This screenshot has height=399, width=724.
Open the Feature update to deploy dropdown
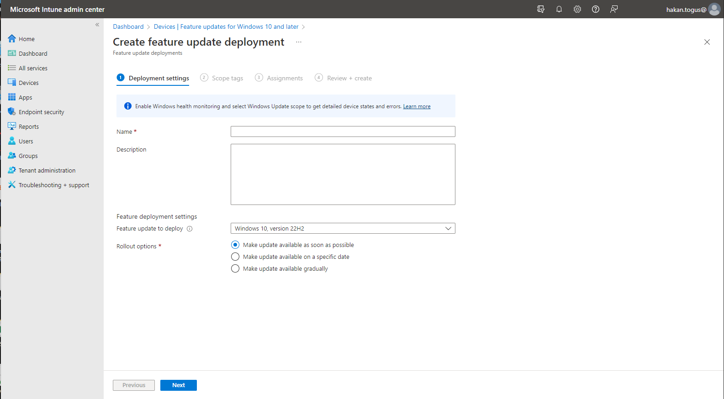coord(343,228)
